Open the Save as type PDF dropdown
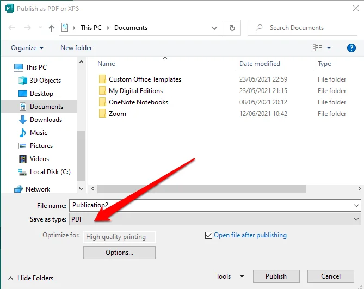The height and width of the screenshot is (289, 364). (x=215, y=219)
